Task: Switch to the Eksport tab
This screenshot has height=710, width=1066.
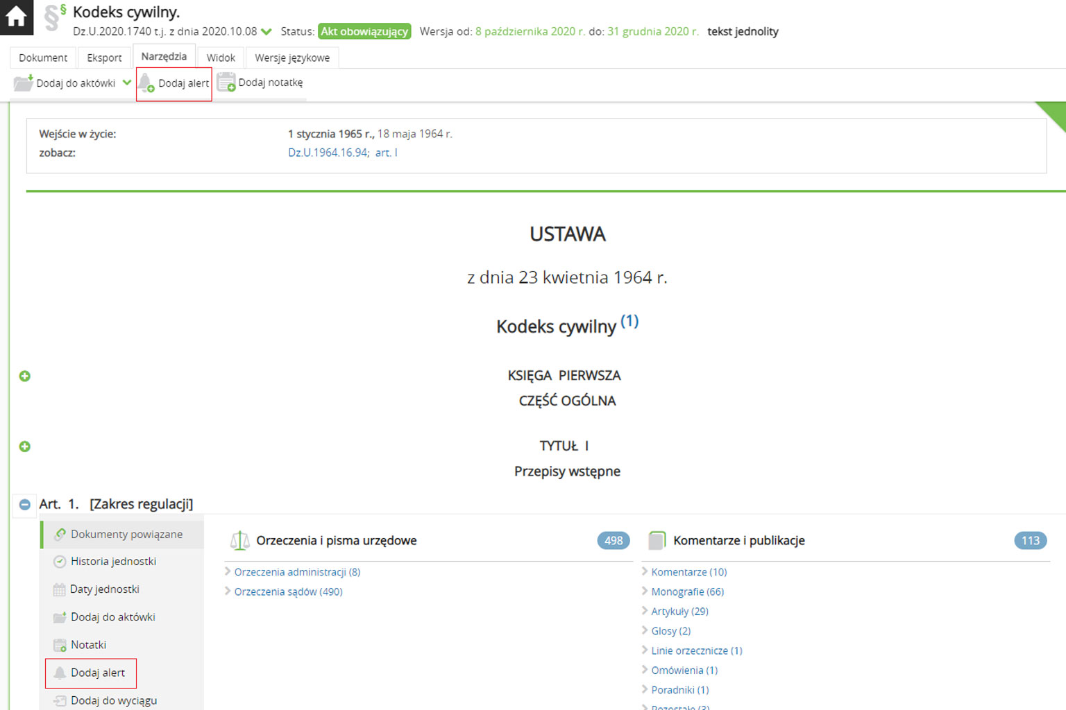Action: click(104, 58)
